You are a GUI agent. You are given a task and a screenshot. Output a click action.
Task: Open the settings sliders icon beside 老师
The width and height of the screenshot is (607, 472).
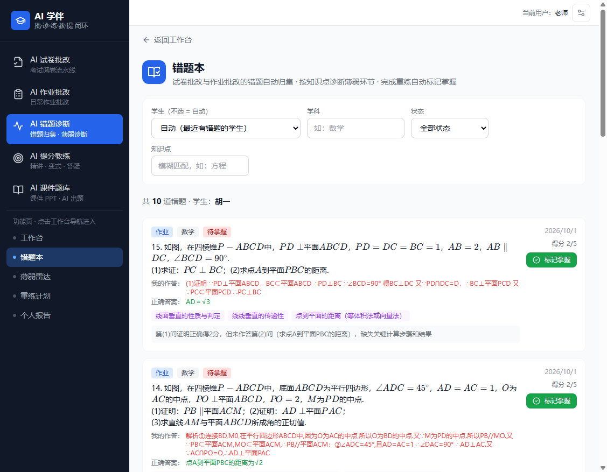click(581, 13)
